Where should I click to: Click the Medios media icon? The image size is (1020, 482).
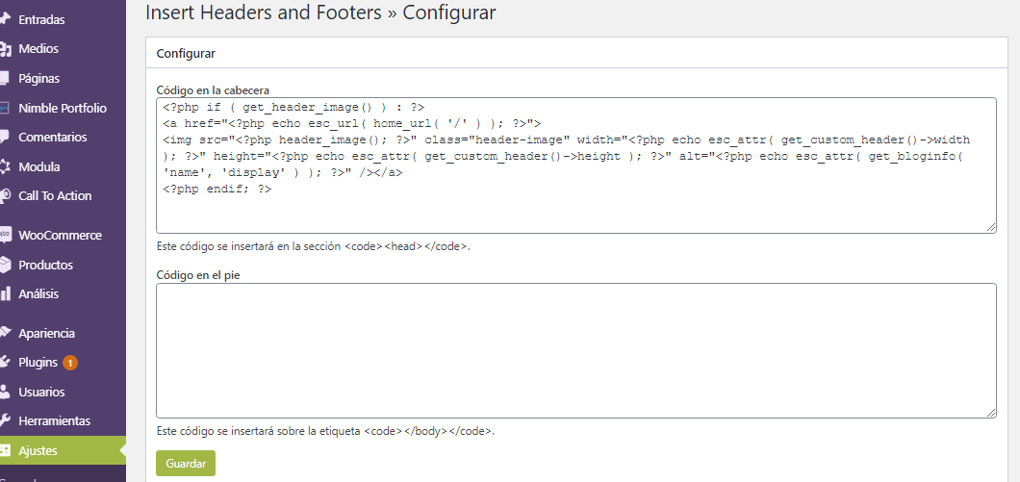pos(5,48)
